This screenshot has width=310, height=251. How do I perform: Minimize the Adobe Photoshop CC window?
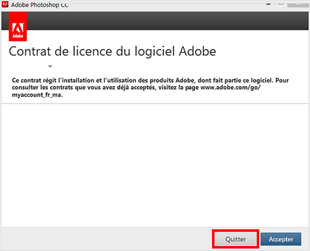tap(268, 4)
